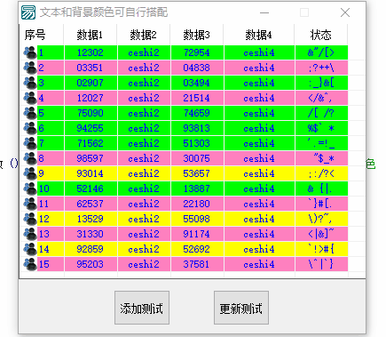Click 数据3 value 72954
This screenshot has height=337, width=386.
197,52
